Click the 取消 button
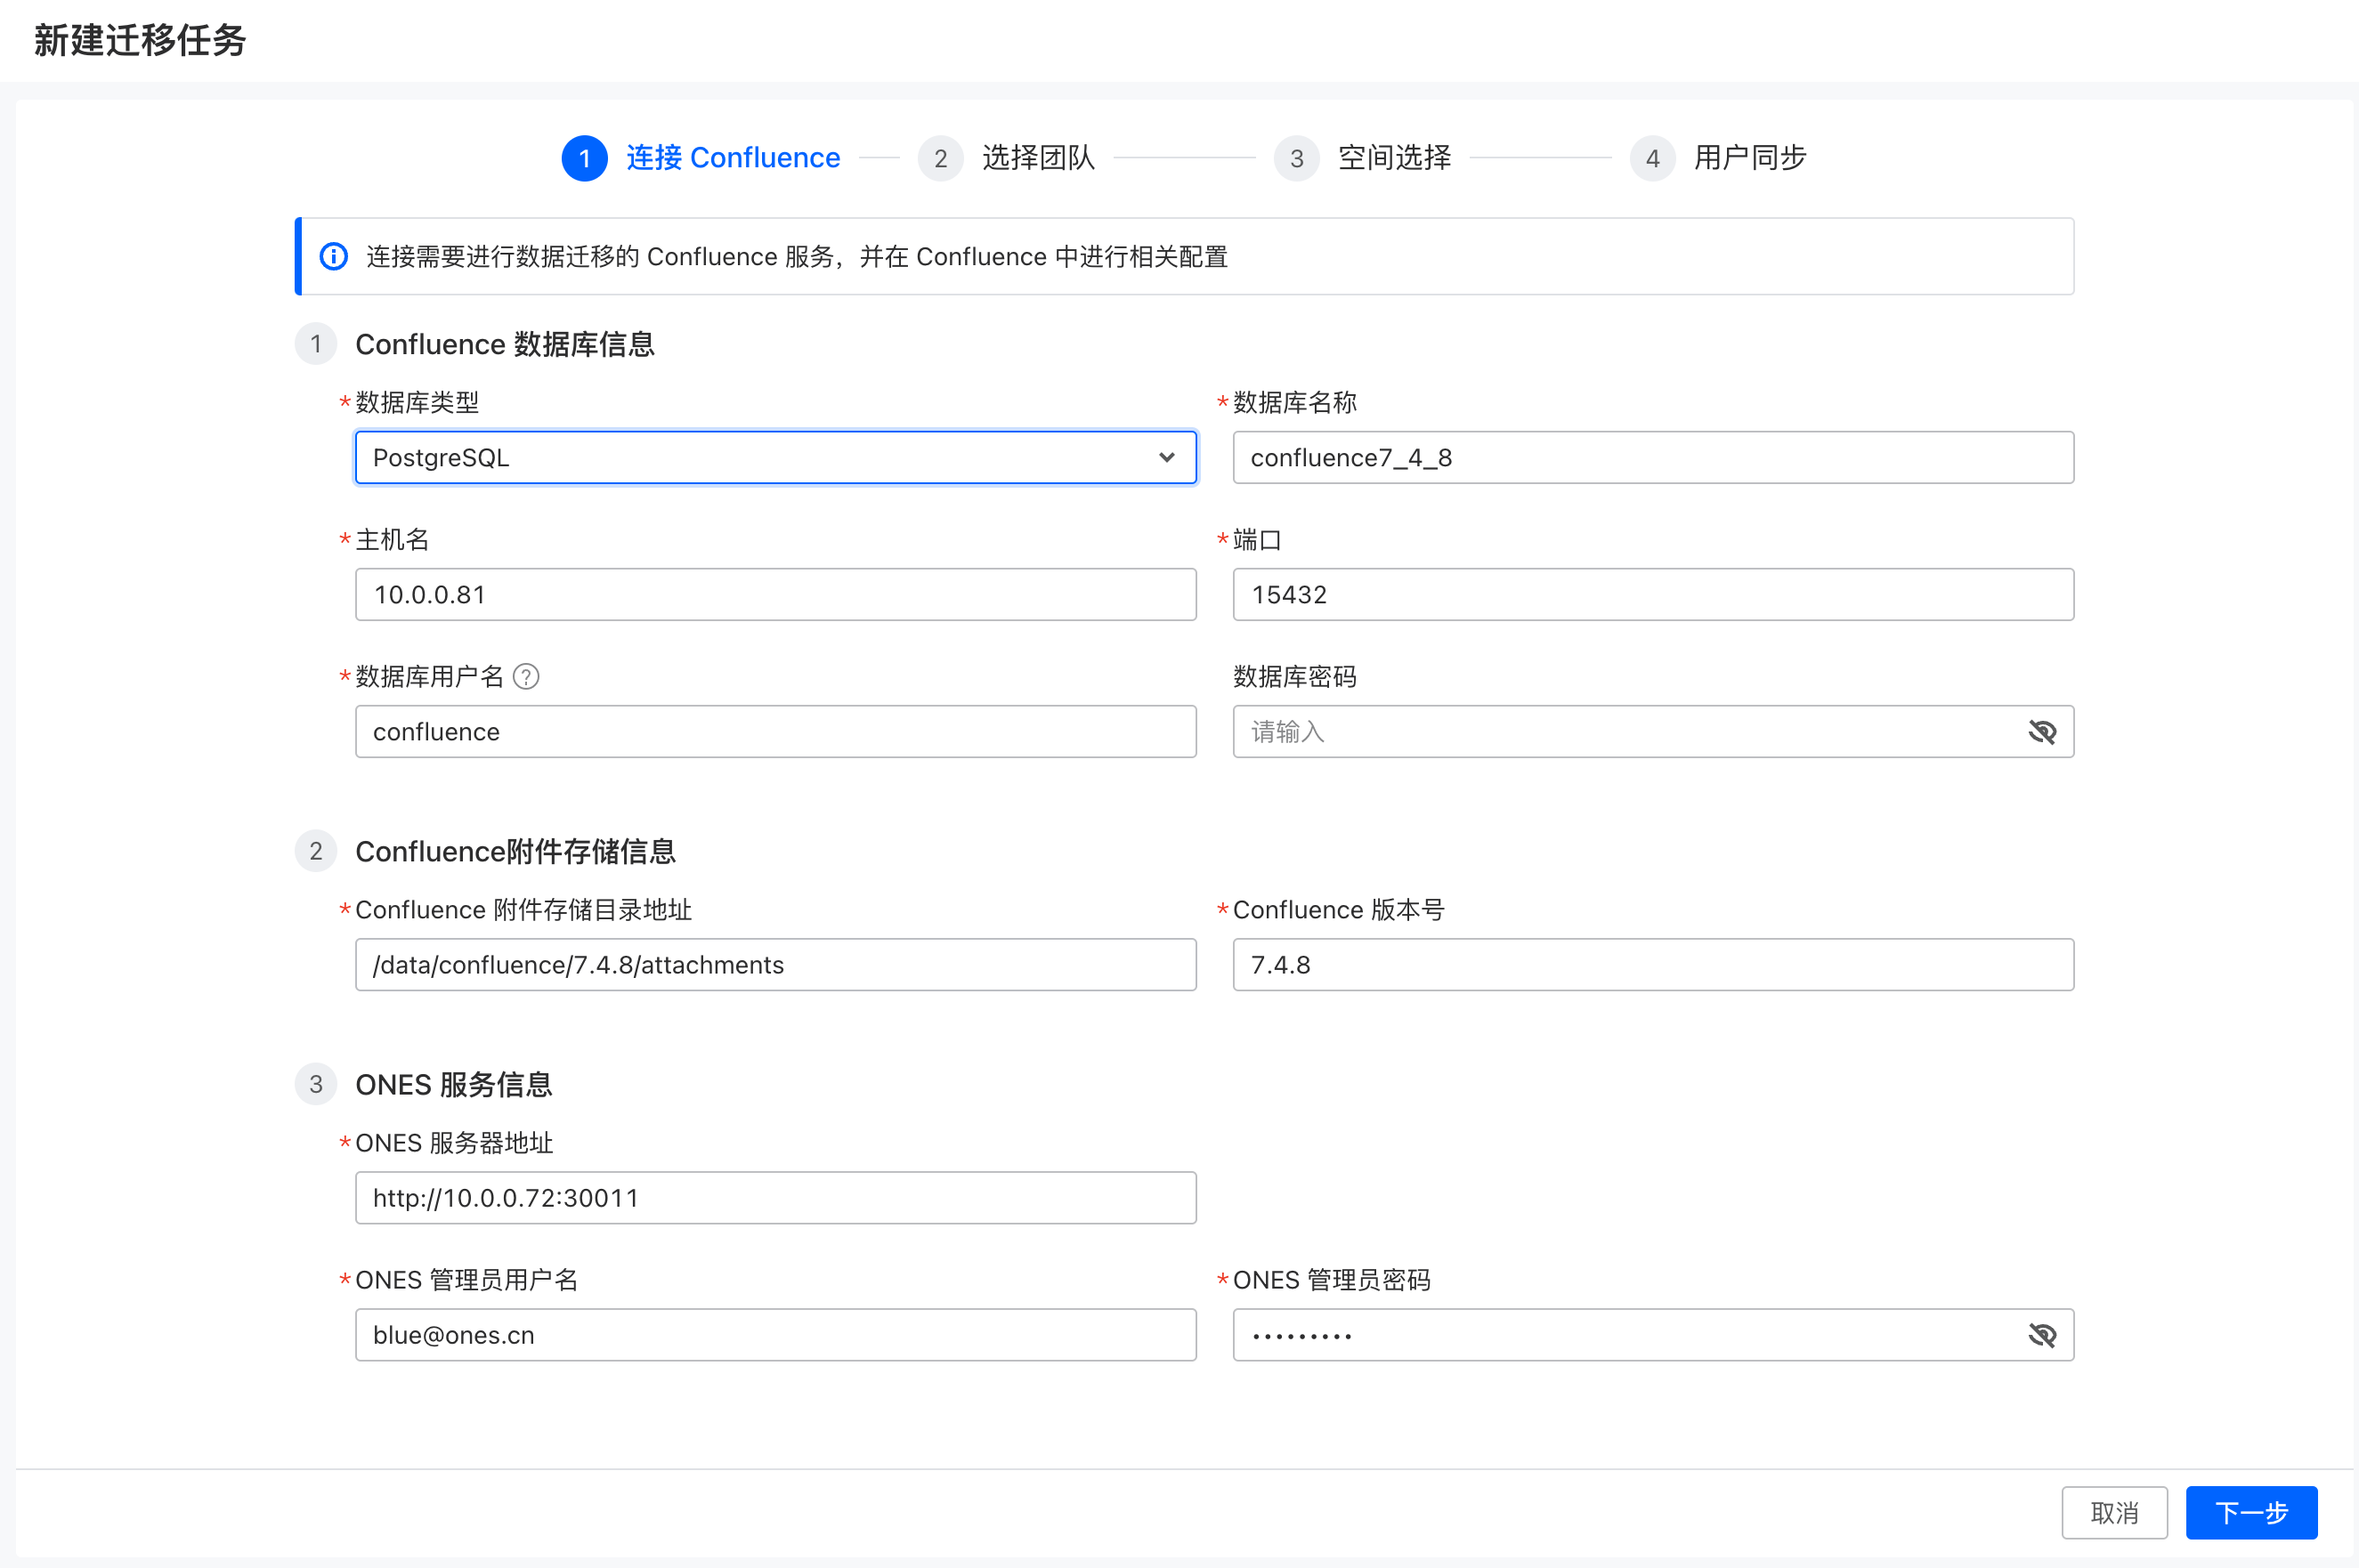Screen dimensions: 2359x1568 [2115, 1513]
